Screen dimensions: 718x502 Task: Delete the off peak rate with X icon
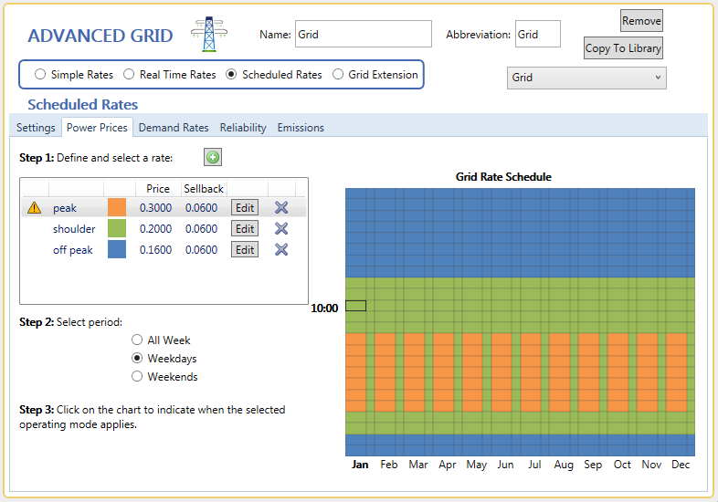[x=281, y=249]
